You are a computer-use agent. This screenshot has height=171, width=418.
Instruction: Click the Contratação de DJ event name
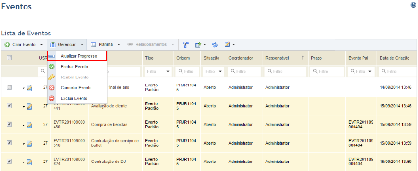[109, 162]
